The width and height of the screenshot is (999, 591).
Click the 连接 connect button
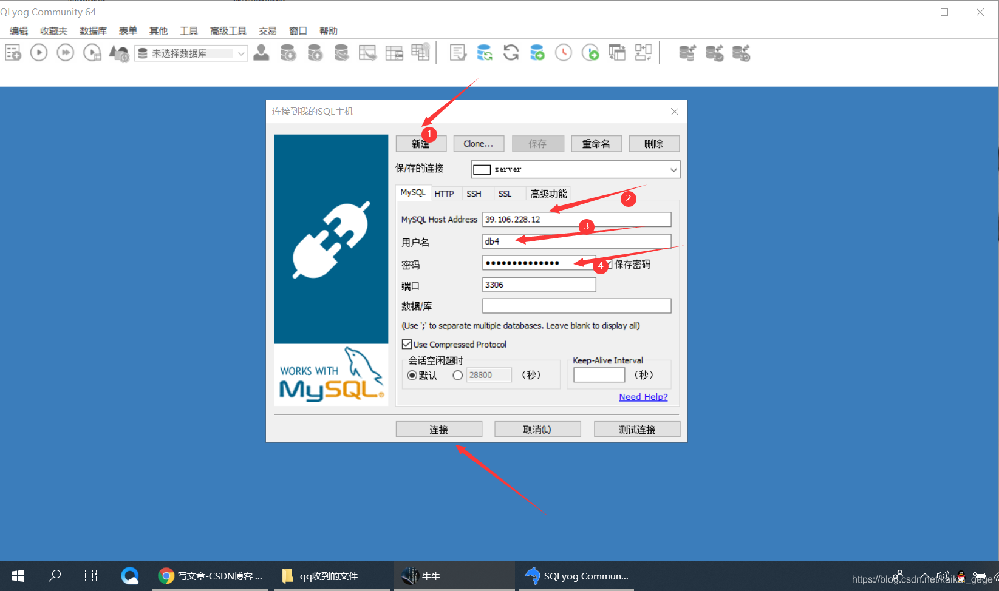(x=439, y=430)
